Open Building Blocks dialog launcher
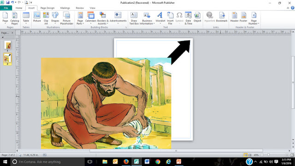This screenshot has height=166, width=295. pyautogui.click(x=126, y=28)
